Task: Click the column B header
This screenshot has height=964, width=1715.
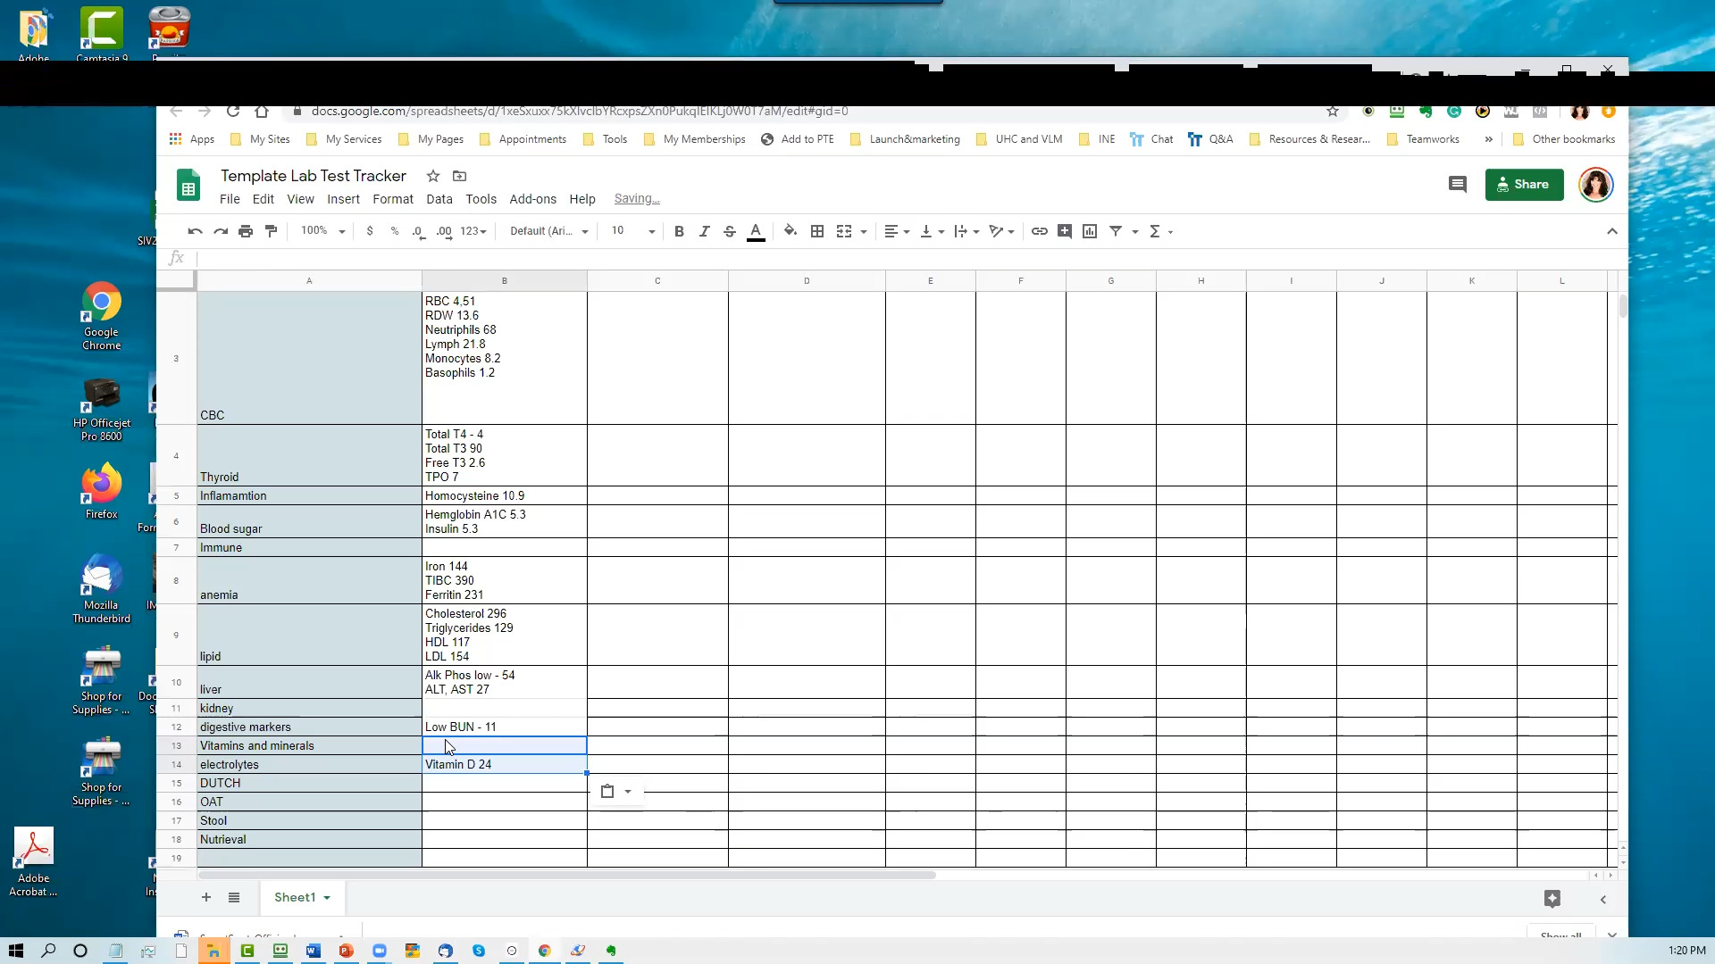Action: click(x=504, y=281)
